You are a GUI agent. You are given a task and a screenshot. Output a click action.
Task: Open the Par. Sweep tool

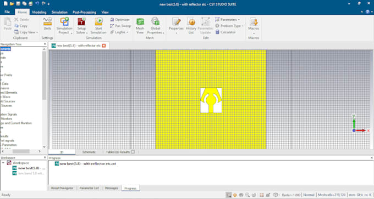[x=120, y=26]
